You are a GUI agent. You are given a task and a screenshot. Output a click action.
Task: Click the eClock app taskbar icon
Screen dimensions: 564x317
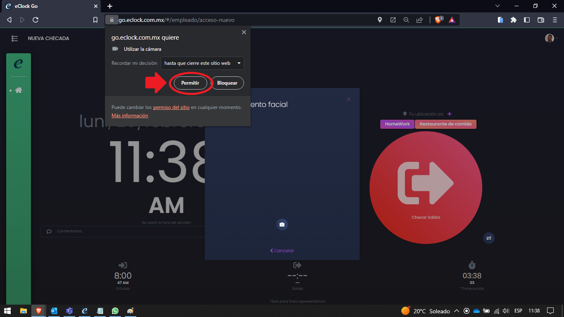pos(85,311)
